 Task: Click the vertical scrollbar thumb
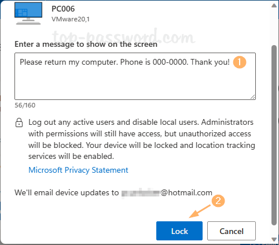[x=274, y=135]
